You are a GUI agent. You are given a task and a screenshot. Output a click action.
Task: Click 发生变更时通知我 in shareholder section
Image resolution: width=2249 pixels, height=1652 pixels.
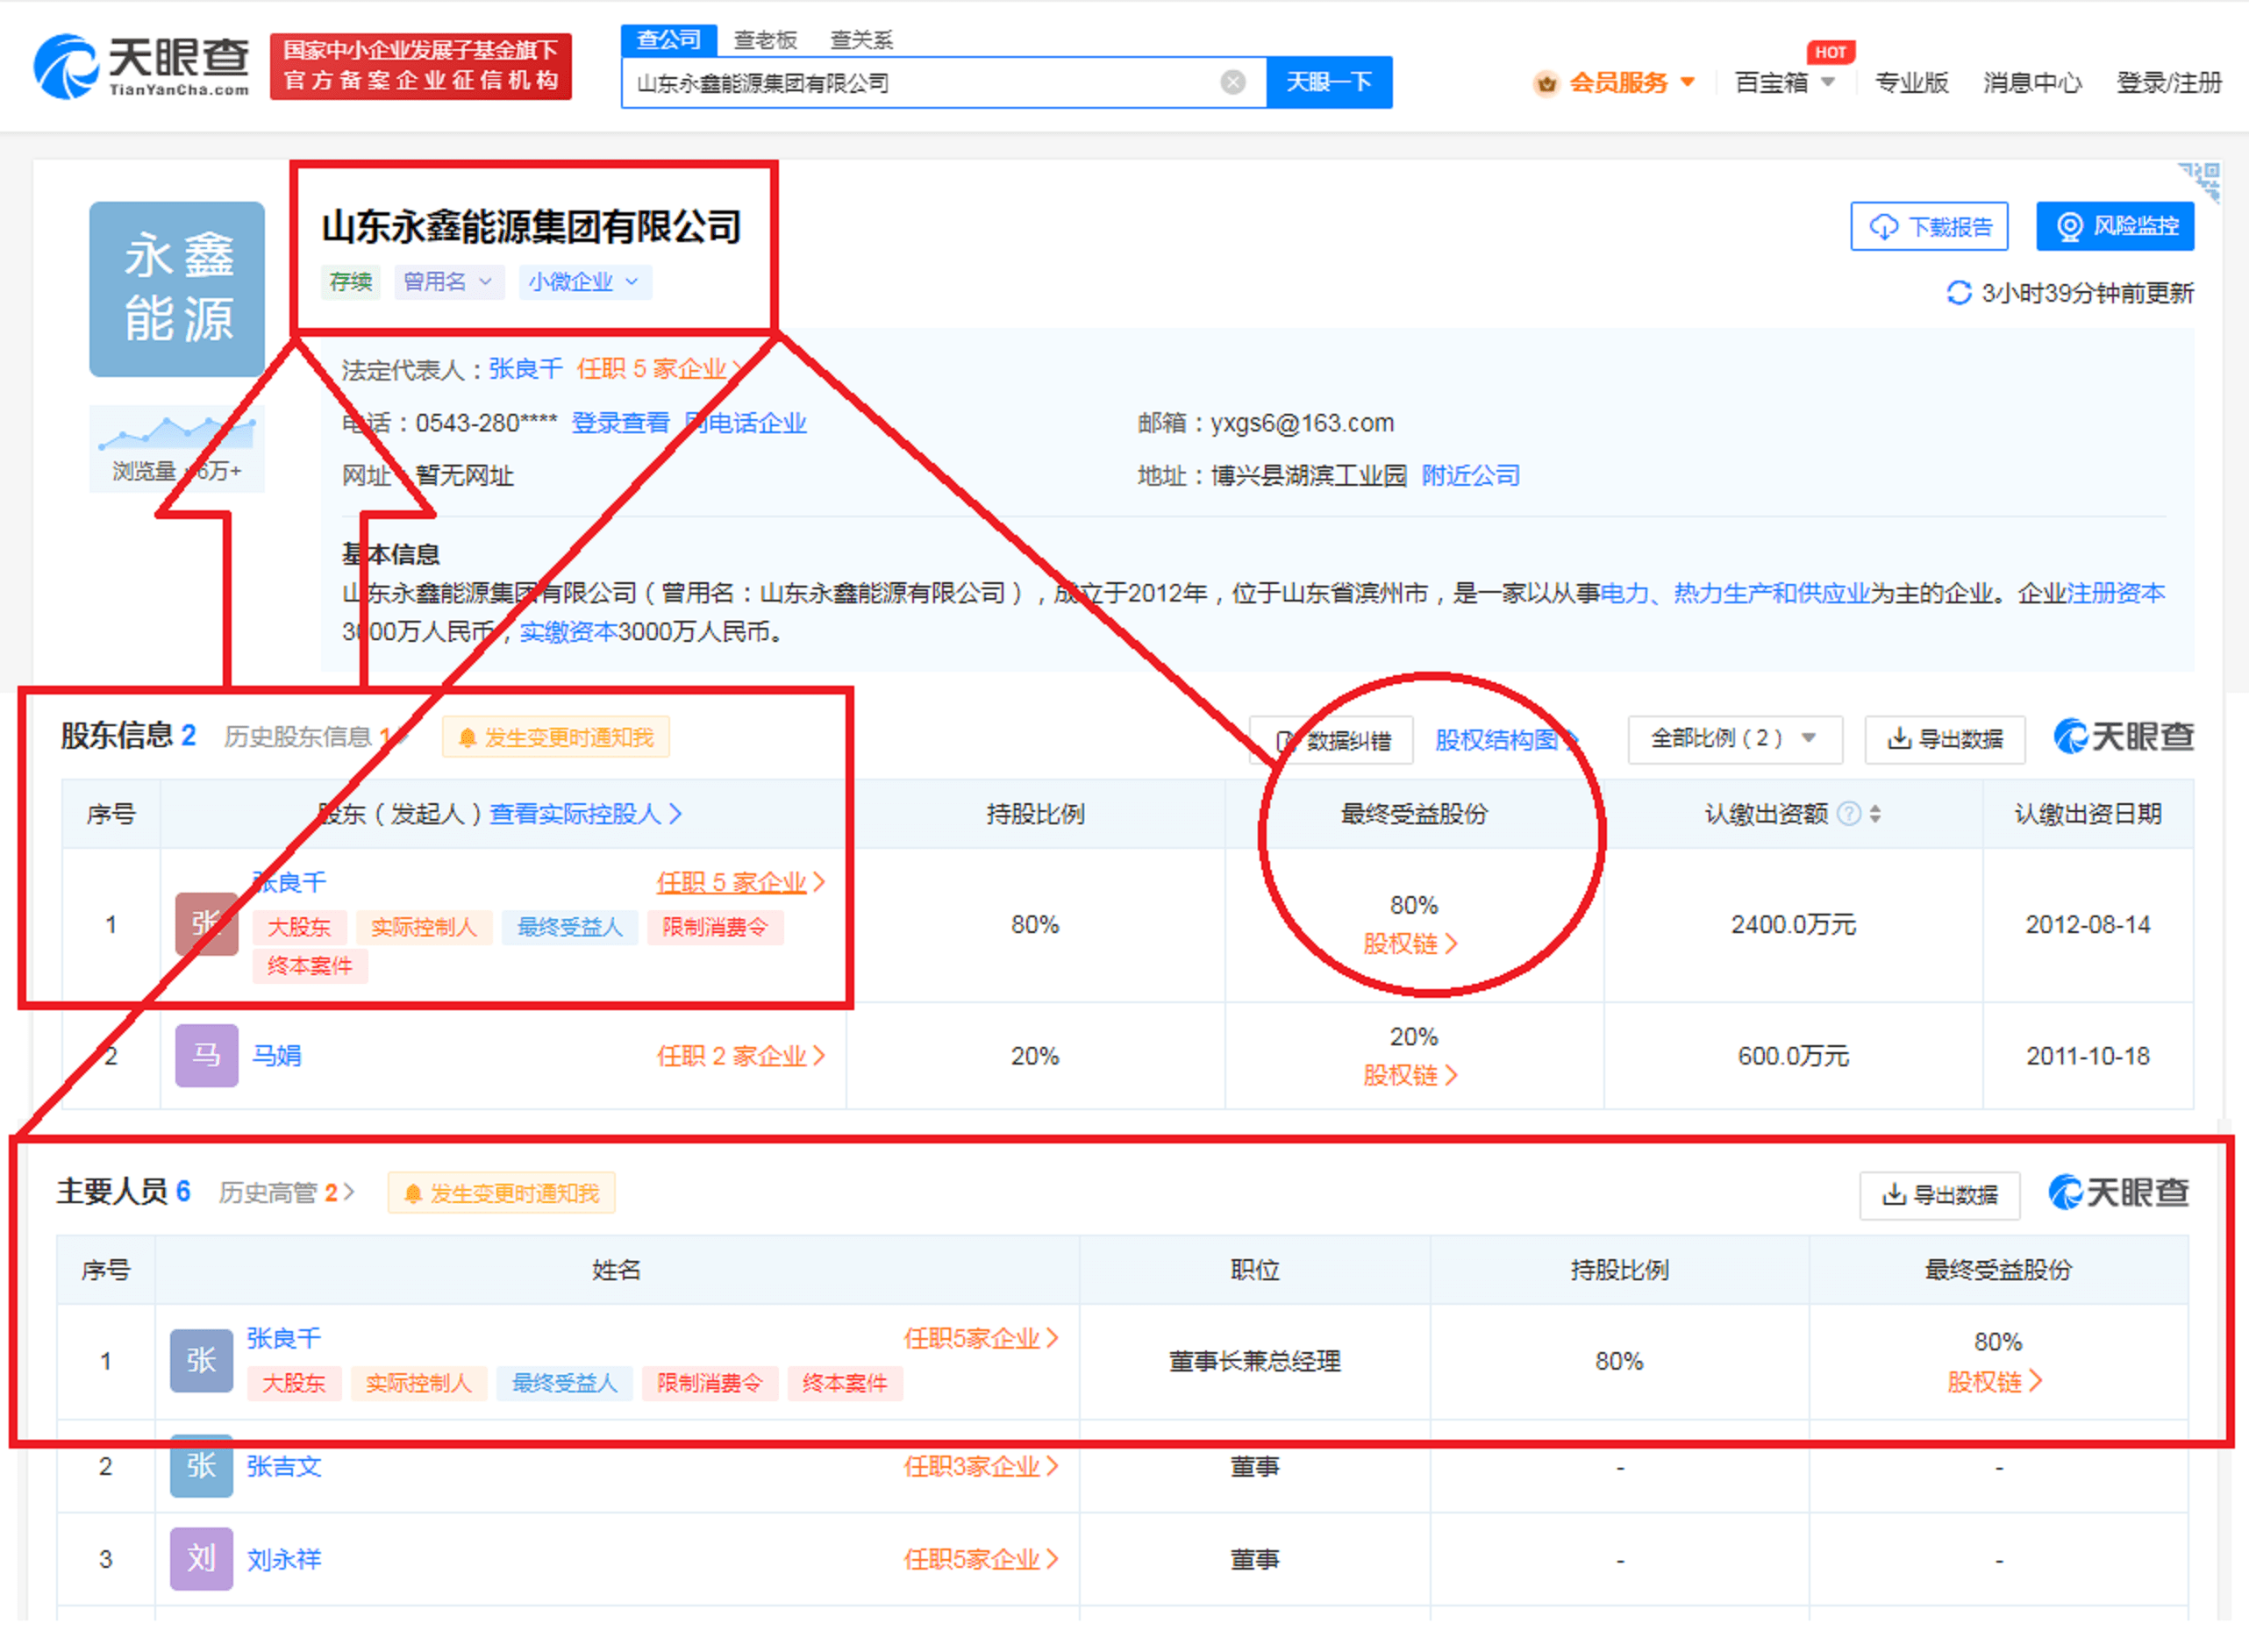pyautogui.click(x=556, y=738)
